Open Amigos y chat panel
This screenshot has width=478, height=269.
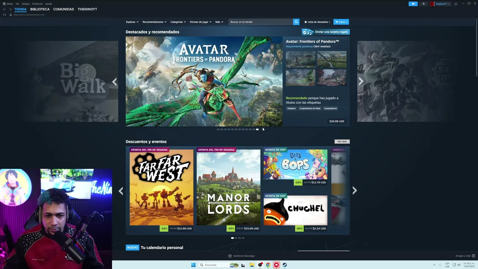coord(465,256)
